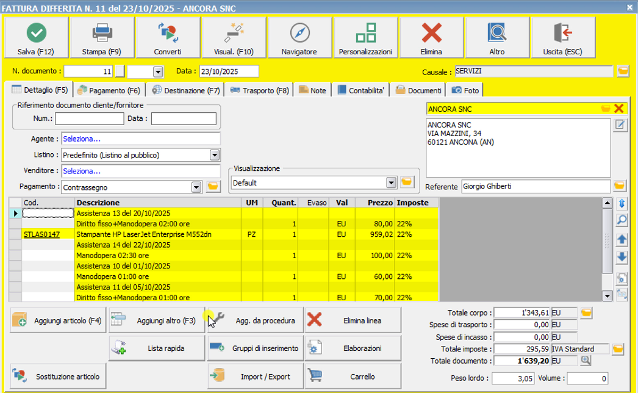Image resolution: width=638 pixels, height=393 pixels.
Task: Zoom the Totale documento magnifier icon
Action: point(586,361)
